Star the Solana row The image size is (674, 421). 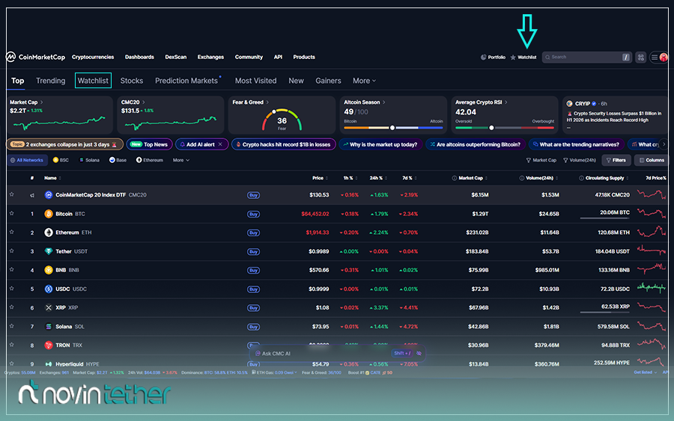[11, 326]
